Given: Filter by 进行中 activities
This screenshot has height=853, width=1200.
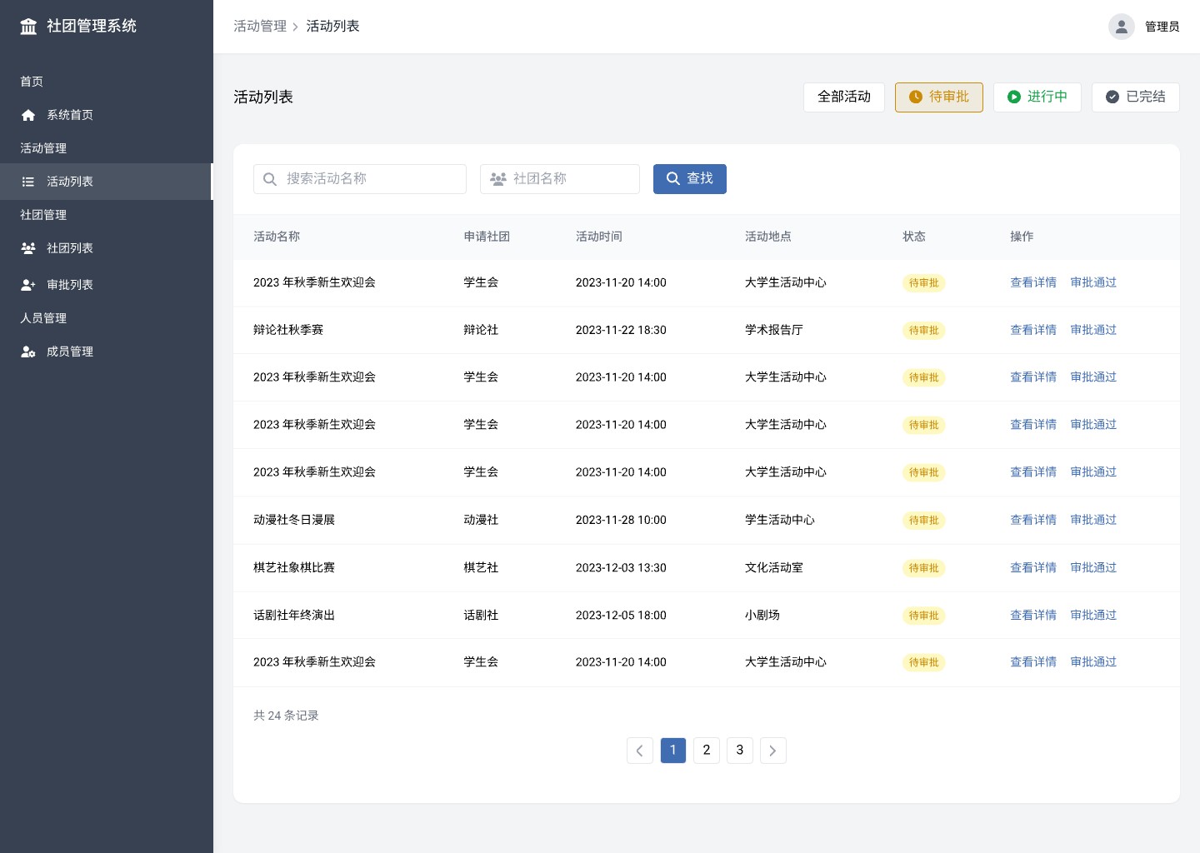Looking at the screenshot, I should click(x=1037, y=97).
